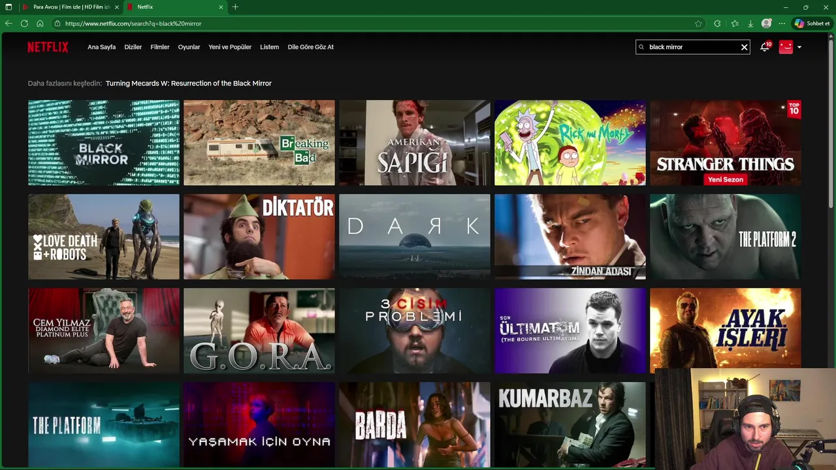This screenshot has width=836, height=470.
Task: View site information lock icon
Action: [x=57, y=23]
